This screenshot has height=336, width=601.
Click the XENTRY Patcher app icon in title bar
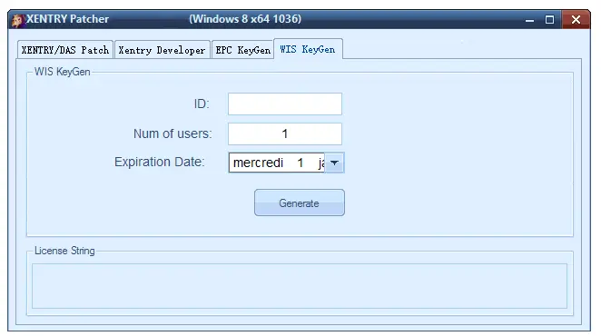point(16,20)
